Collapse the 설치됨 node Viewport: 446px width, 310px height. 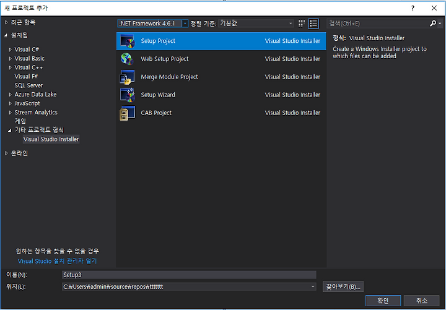[x=6, y=35]
